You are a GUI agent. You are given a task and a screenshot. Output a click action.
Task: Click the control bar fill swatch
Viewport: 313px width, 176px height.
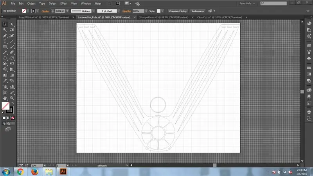pos(24,11)
